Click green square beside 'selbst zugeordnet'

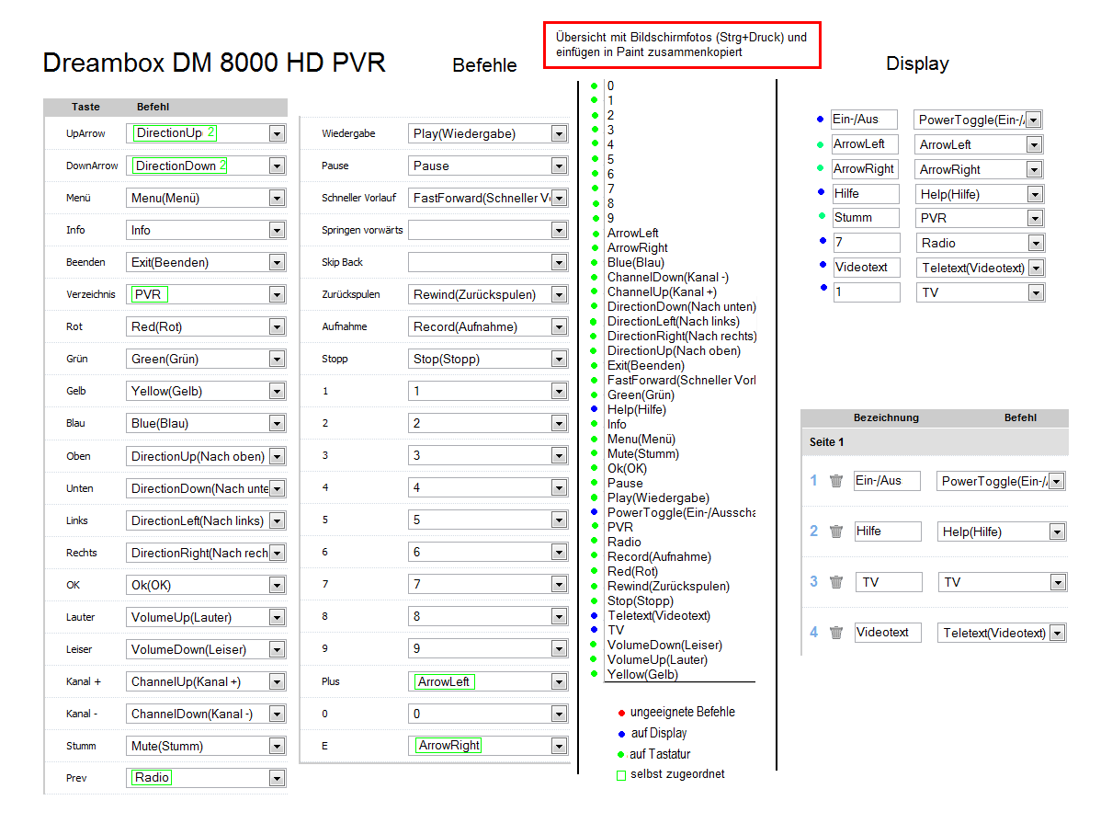coord(621,775)
